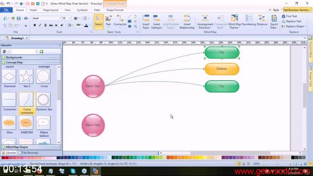Click Find Text

point(290,16)
